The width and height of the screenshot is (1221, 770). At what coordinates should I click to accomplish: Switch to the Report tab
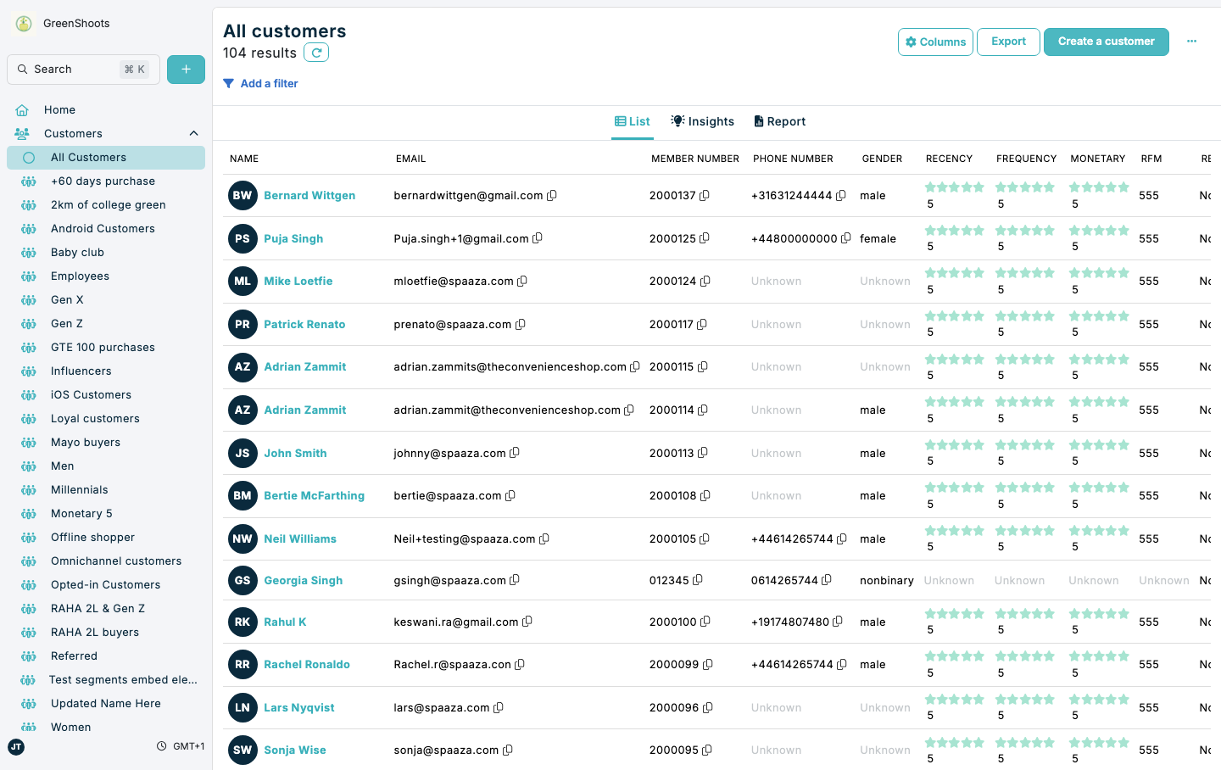(x=779, y=121)
